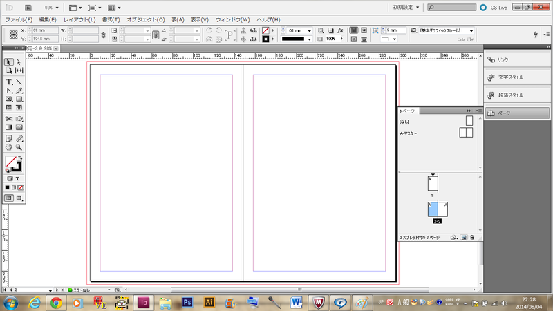Viewport: 553px width, 311px height.
Task: Click create new page button in Pages panel
Action: click(x=464, y=238)
